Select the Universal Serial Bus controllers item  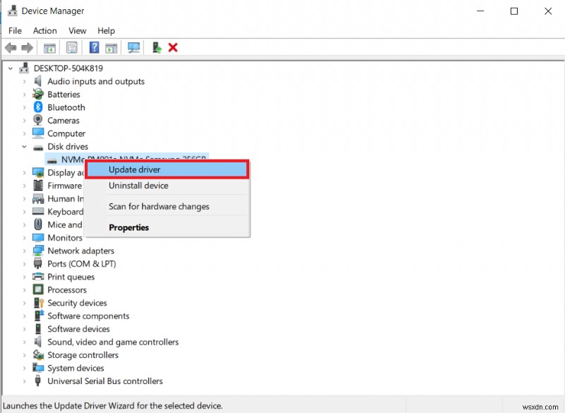coord(105,381)
